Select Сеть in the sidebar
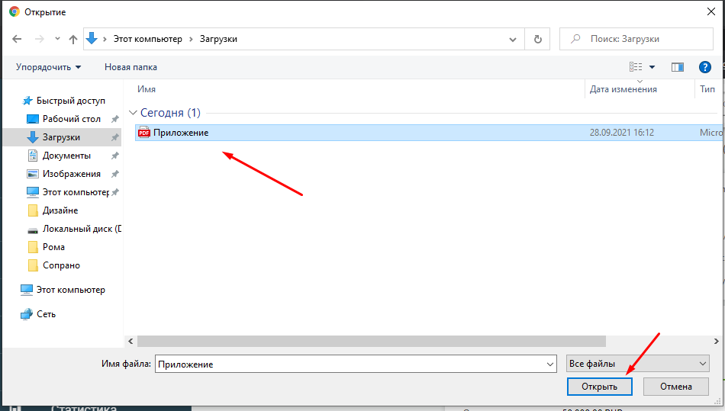This screenshot has height=411, width=725. coord(47,314)
